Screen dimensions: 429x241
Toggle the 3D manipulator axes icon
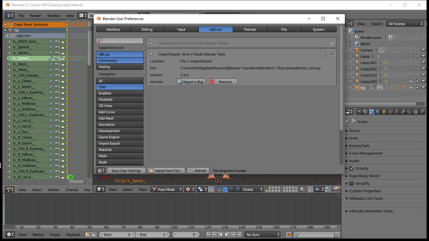pos(219,189)
